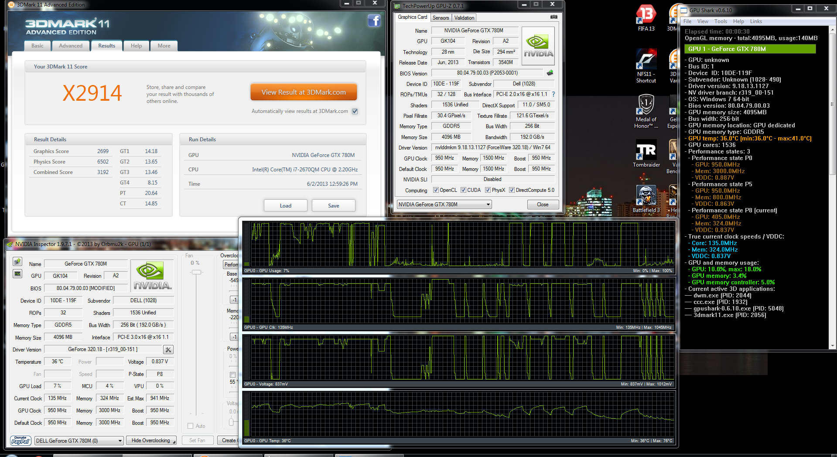Open the Help menu in GPU Shark
837x457 pixels.
(x=738, y=21)
